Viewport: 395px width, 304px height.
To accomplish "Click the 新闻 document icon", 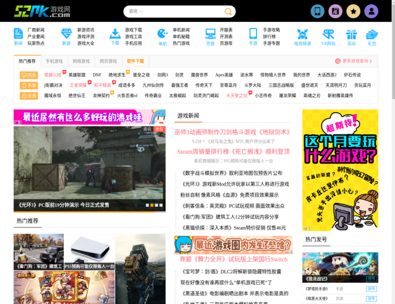I will point(18,33).
